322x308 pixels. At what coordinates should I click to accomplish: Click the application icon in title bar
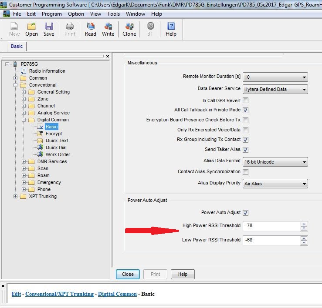coord(3,4)
